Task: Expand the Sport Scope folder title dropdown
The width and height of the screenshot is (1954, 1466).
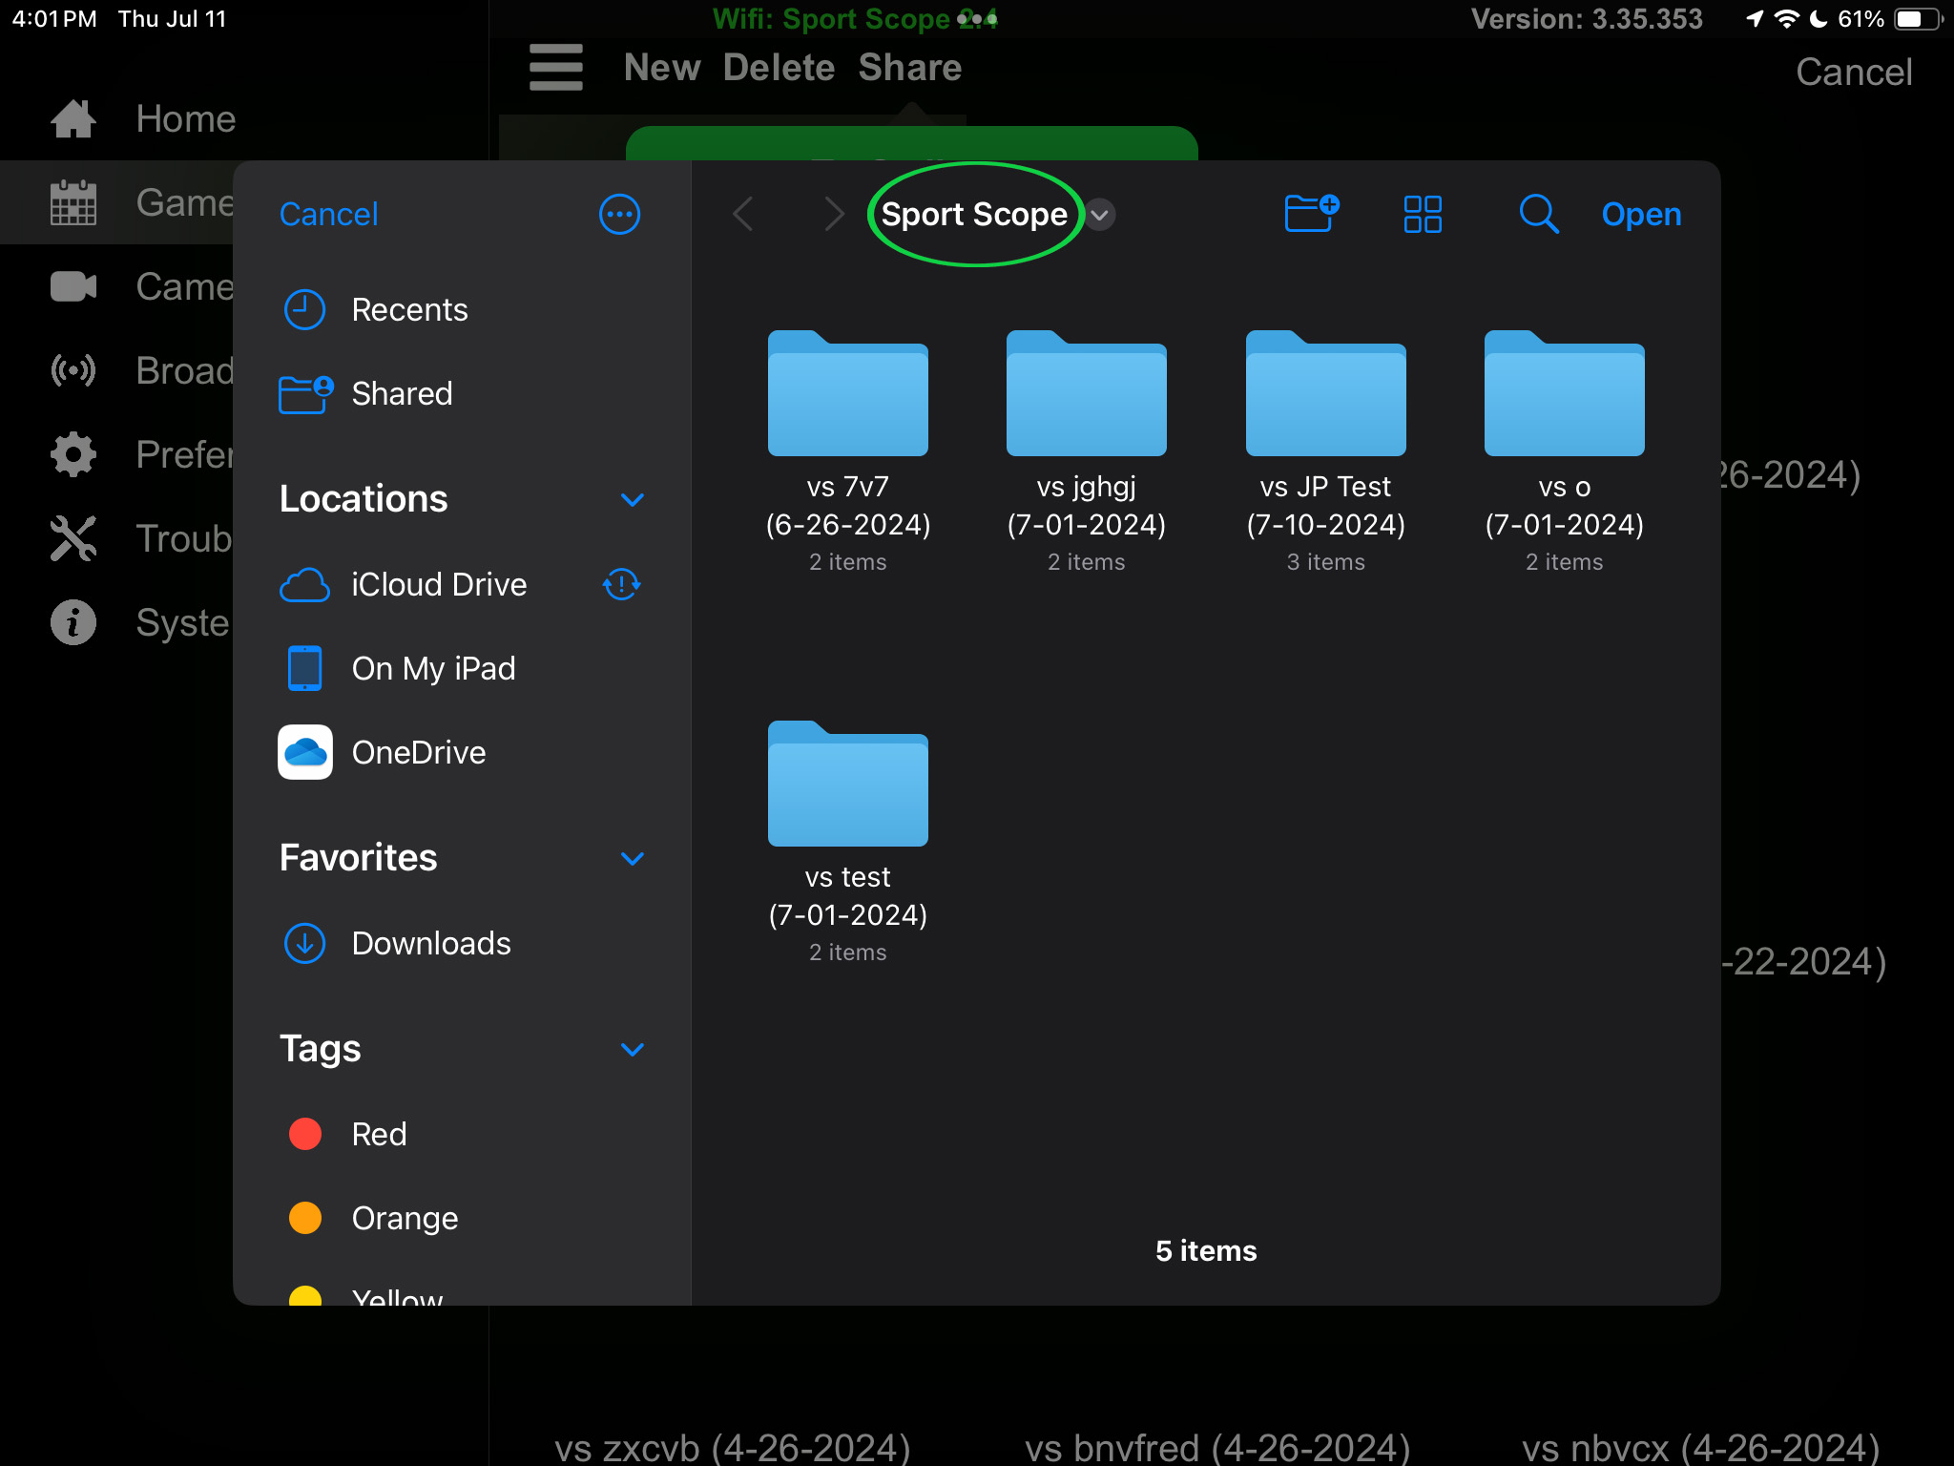Action: tap(1100, 215)
